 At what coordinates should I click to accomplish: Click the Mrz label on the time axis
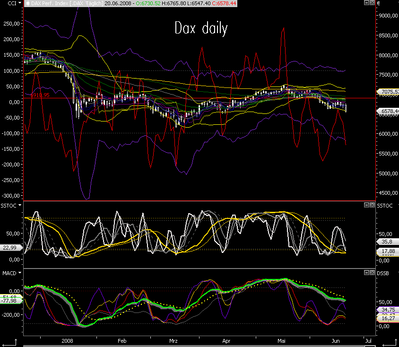click(x=173, y=341)
